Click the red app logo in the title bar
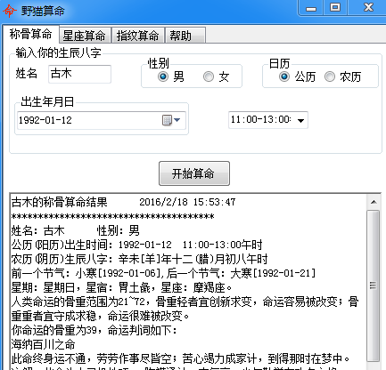The image size is (386, 370). pyautogui.click(x=9, y=11)
